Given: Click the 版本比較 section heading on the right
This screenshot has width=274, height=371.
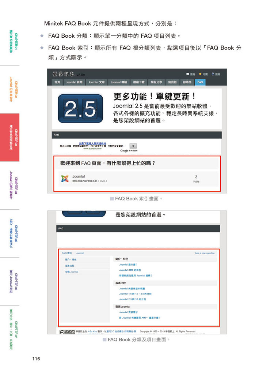Looking at the screenshot, I should [121, 283].
